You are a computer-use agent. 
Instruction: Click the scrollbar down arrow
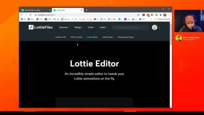coord(171,107)
